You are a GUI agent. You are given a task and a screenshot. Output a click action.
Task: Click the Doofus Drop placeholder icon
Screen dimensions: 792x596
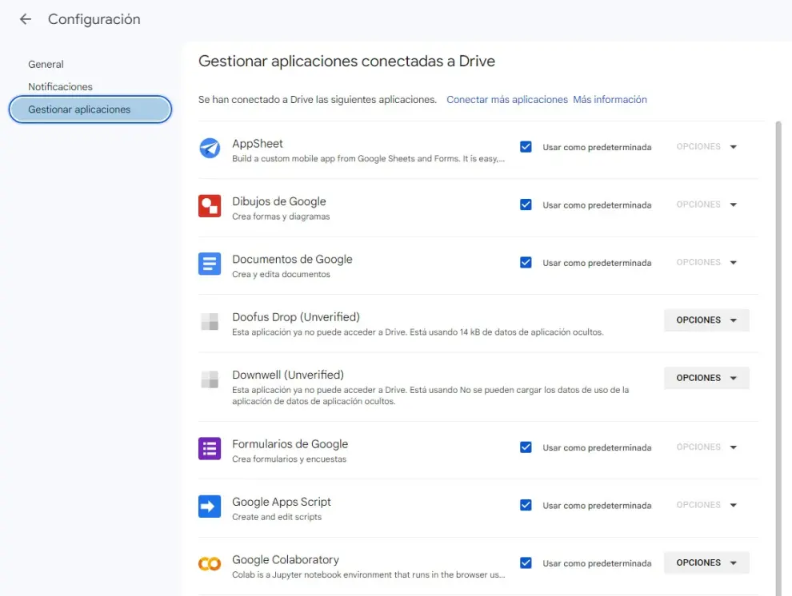point(210,322)
